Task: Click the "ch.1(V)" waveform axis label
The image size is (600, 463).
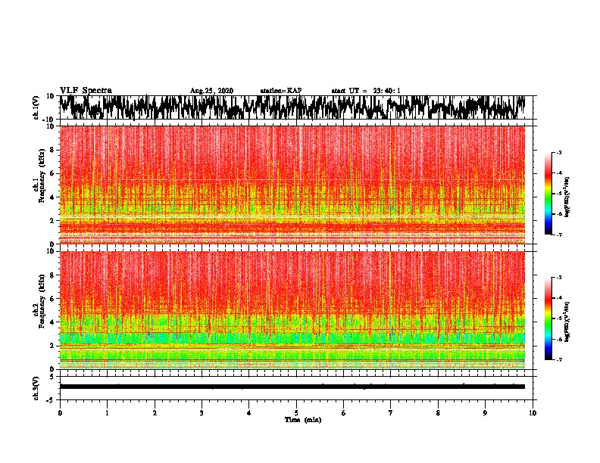Action: (x=36, y=107)
